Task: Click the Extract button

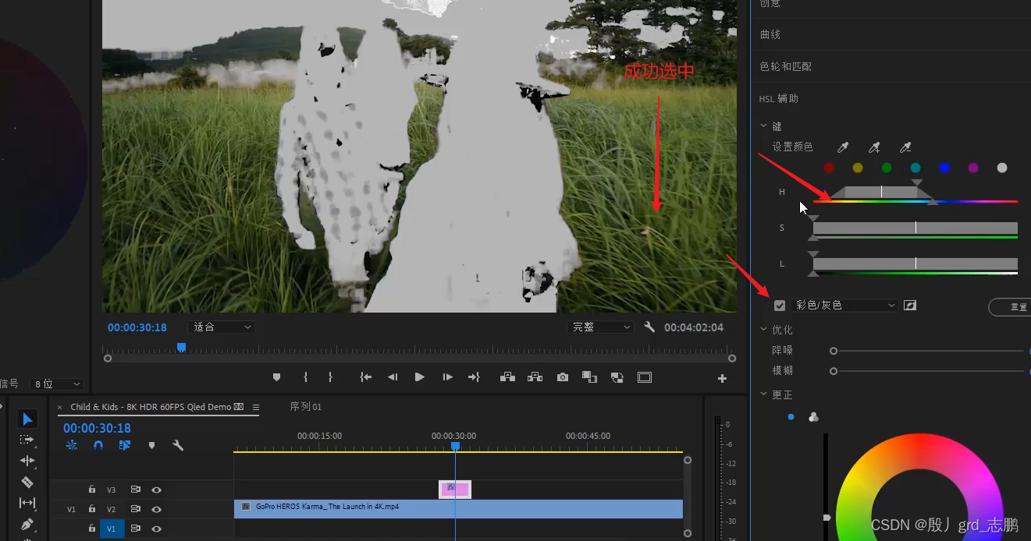Action: pyautogui.click(x=535, y=377)
